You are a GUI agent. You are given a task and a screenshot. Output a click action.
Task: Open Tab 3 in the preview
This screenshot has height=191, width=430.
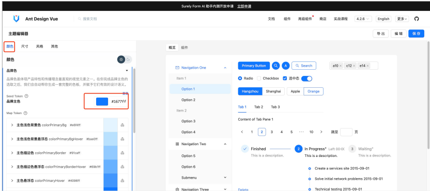coord(275,107)
